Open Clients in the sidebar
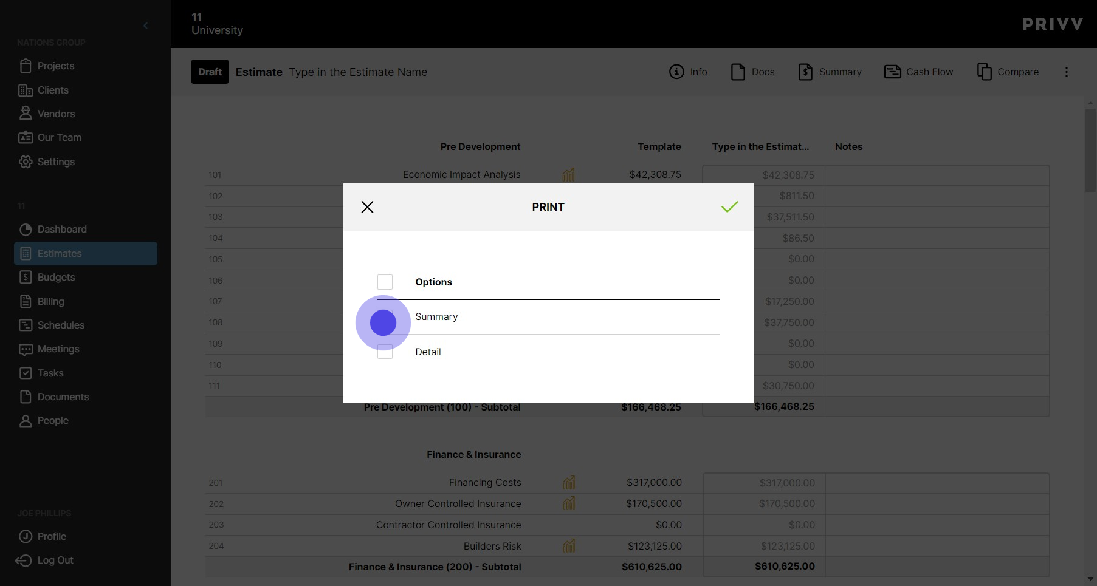 (53, 90)
